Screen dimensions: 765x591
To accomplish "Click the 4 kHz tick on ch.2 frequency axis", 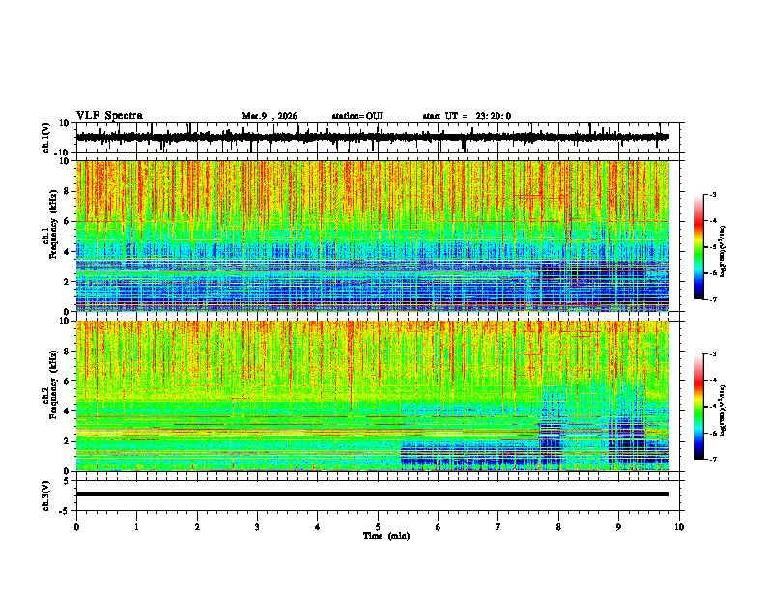I will [68, 411].
